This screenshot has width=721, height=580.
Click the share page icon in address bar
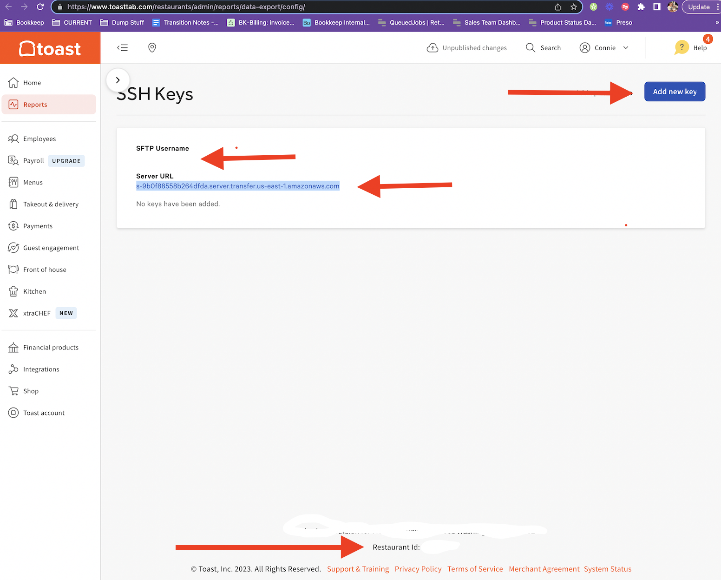[558, 7]
